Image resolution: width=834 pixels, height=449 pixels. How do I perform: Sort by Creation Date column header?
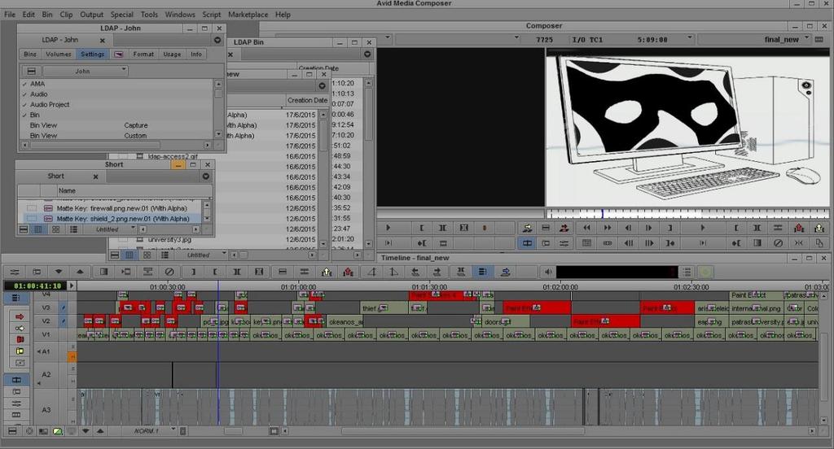(307, 100)
